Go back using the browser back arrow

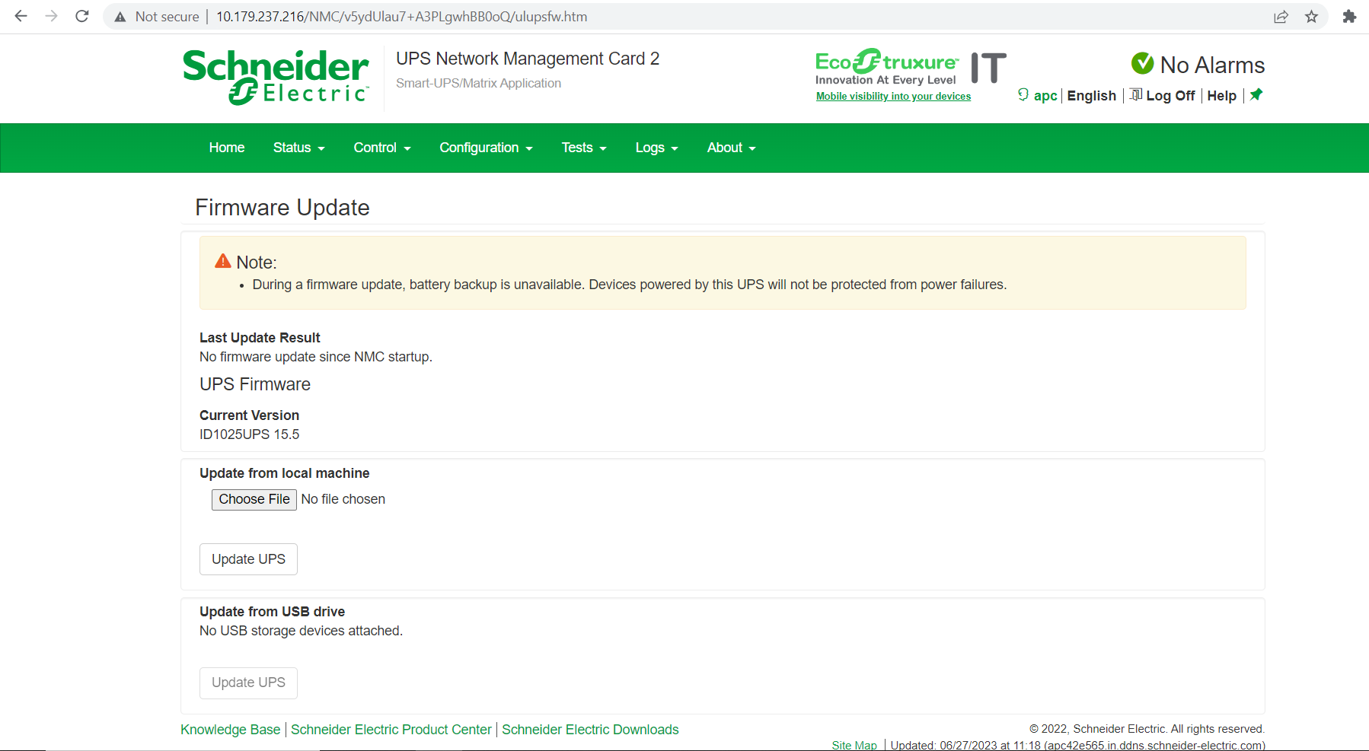pyautogui.click(x=21, y=16)
